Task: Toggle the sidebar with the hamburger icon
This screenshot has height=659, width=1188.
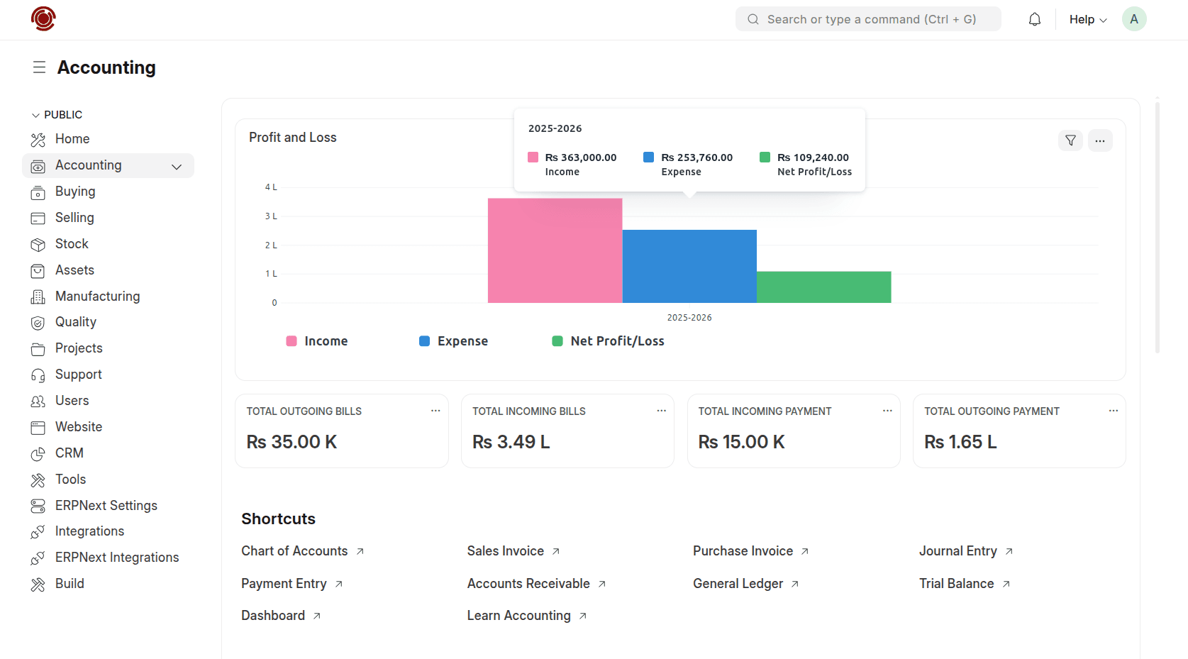Action: [39, 67]
